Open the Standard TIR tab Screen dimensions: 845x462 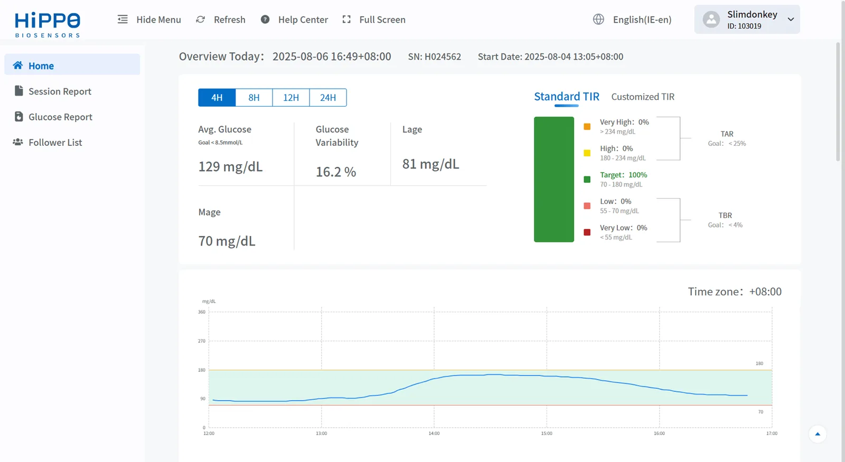pos(567,97)
